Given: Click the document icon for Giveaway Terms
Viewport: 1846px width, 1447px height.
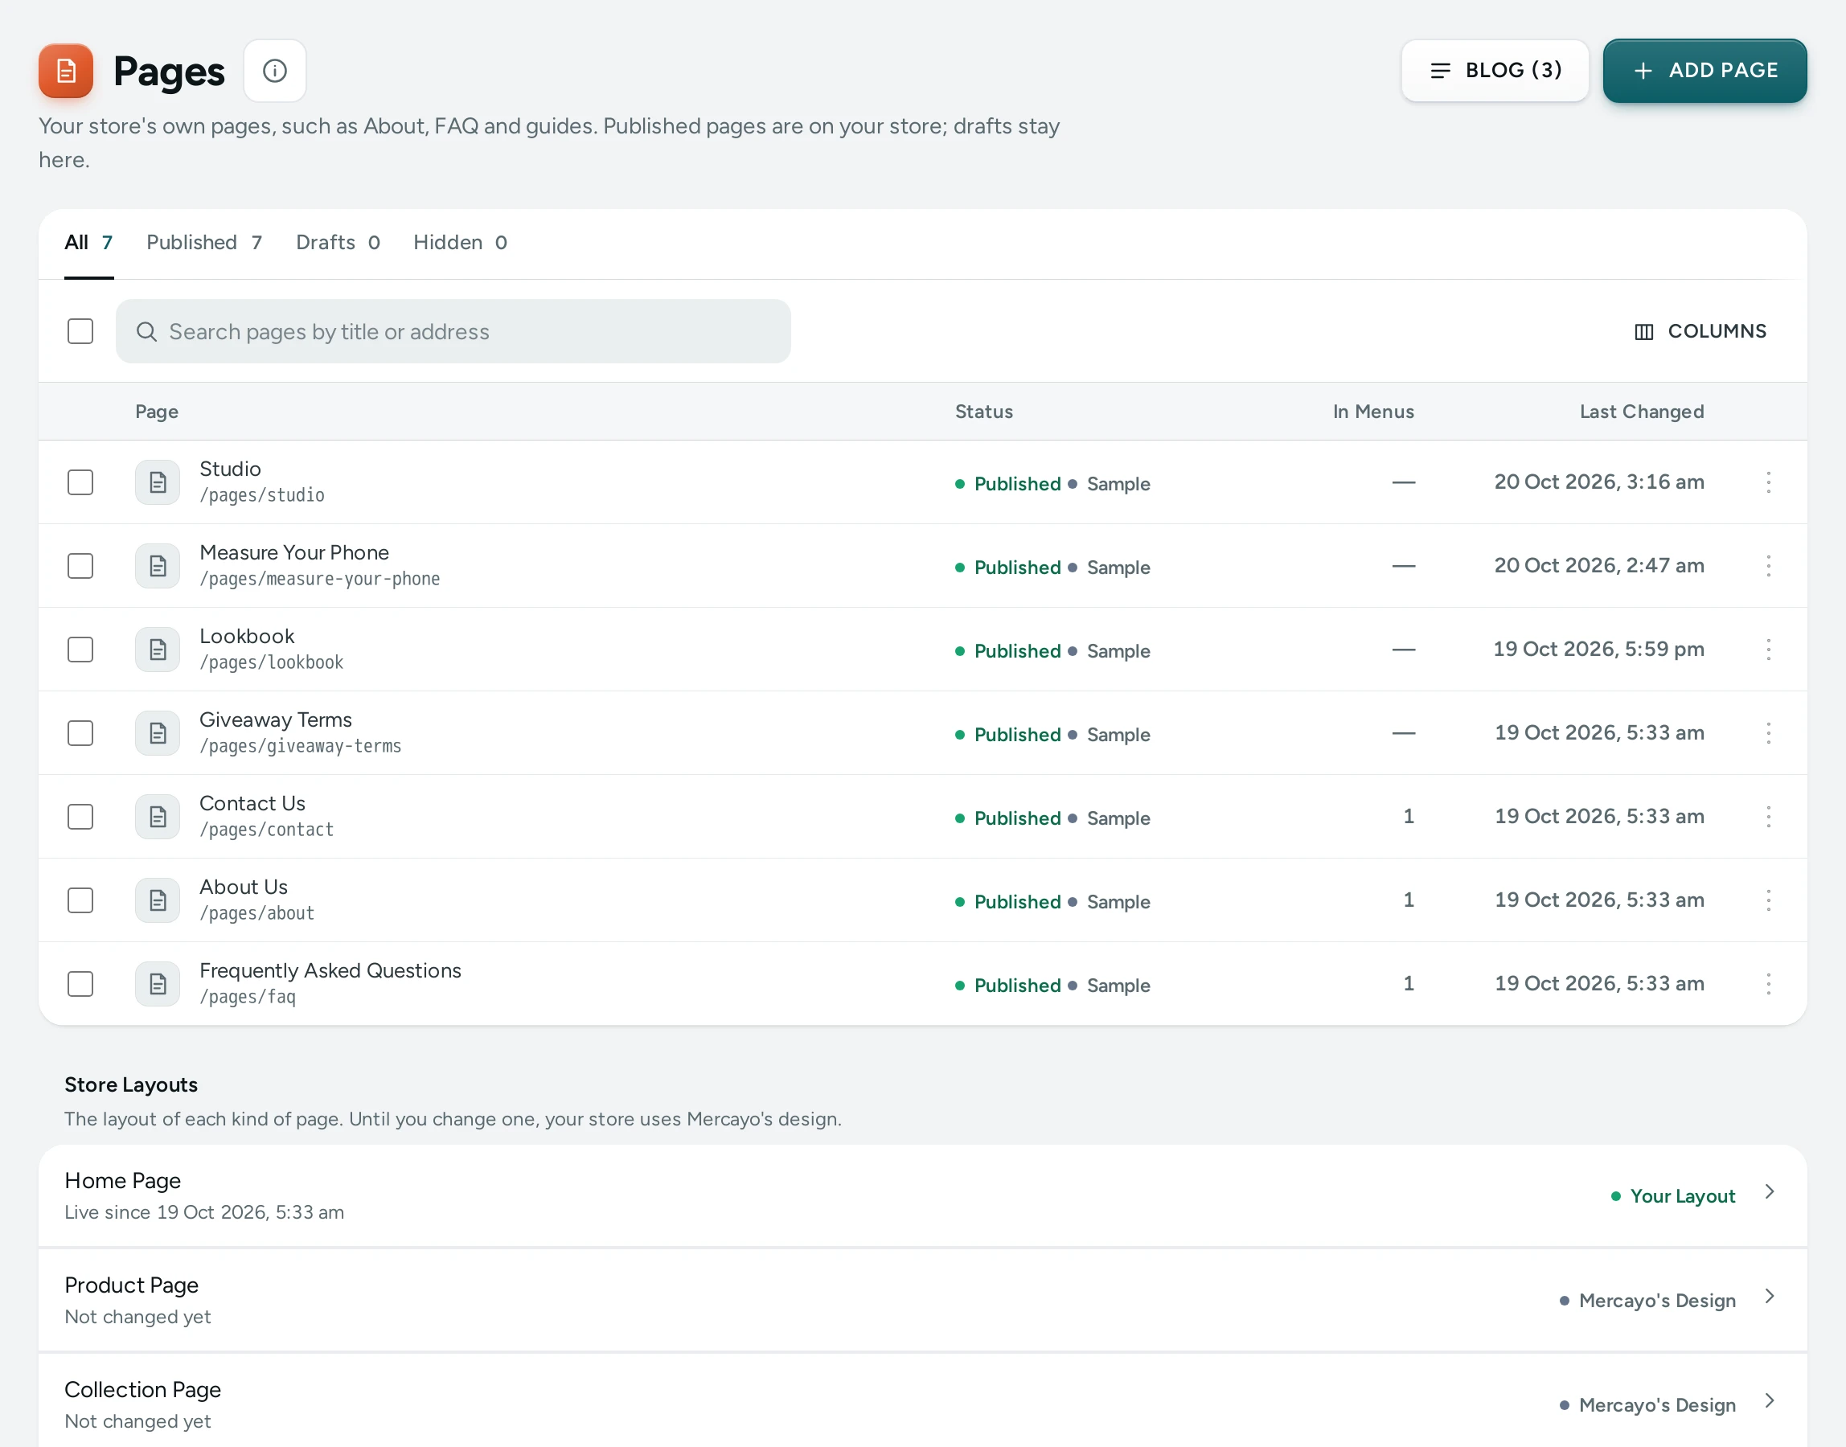Looking at the screenshot, I should click(x=158, y=733).
